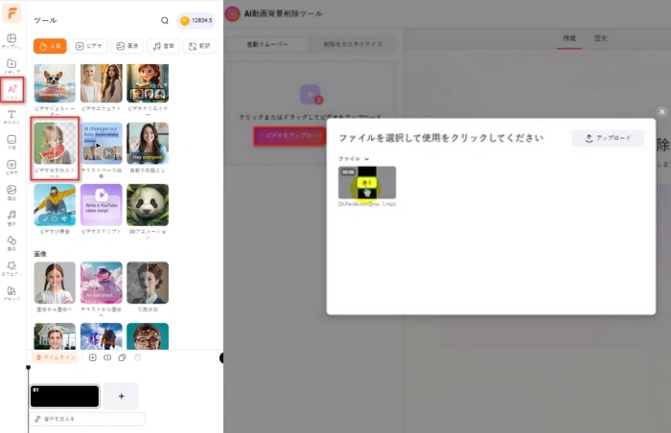Click the trash delete icon in timeline toolbar

click(x=137, y=357)
